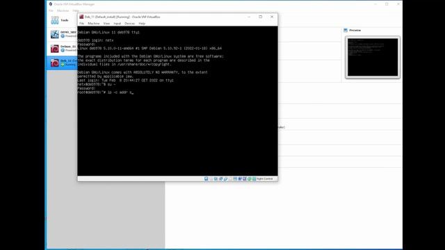This screenshot has width=445, height=250.
Task: Open the shared folders indicator in VM status bar
Action: click(230, 179)
